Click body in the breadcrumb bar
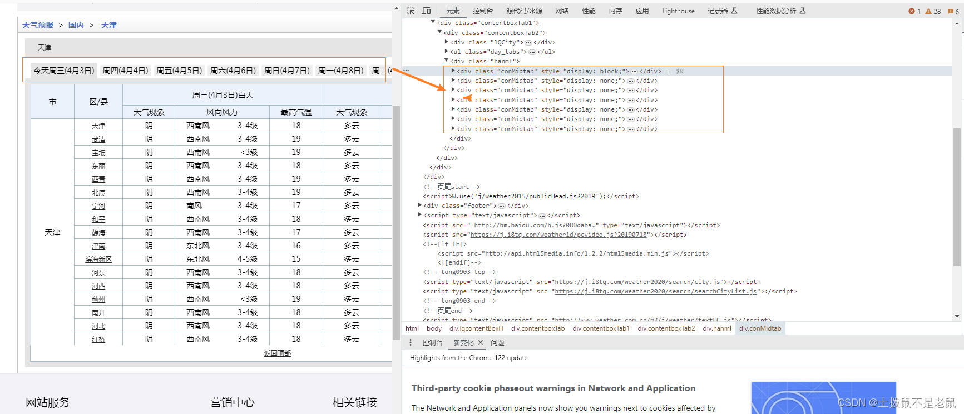Screen dimensions: 964x414 tap(434, 328)
